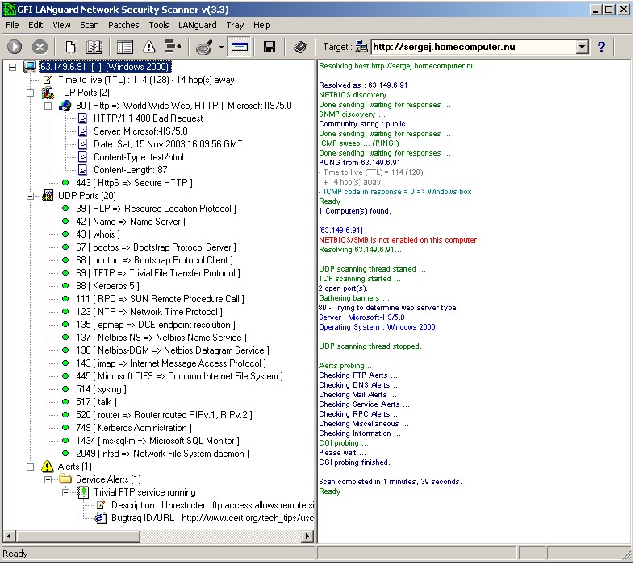
Task: Open the Tray menu
Action: 236,25
